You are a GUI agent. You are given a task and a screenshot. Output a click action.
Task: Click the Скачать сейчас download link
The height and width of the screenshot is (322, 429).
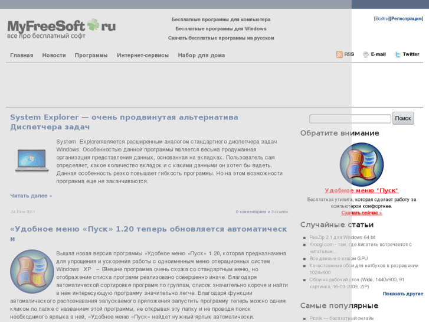tap(361, 213)
